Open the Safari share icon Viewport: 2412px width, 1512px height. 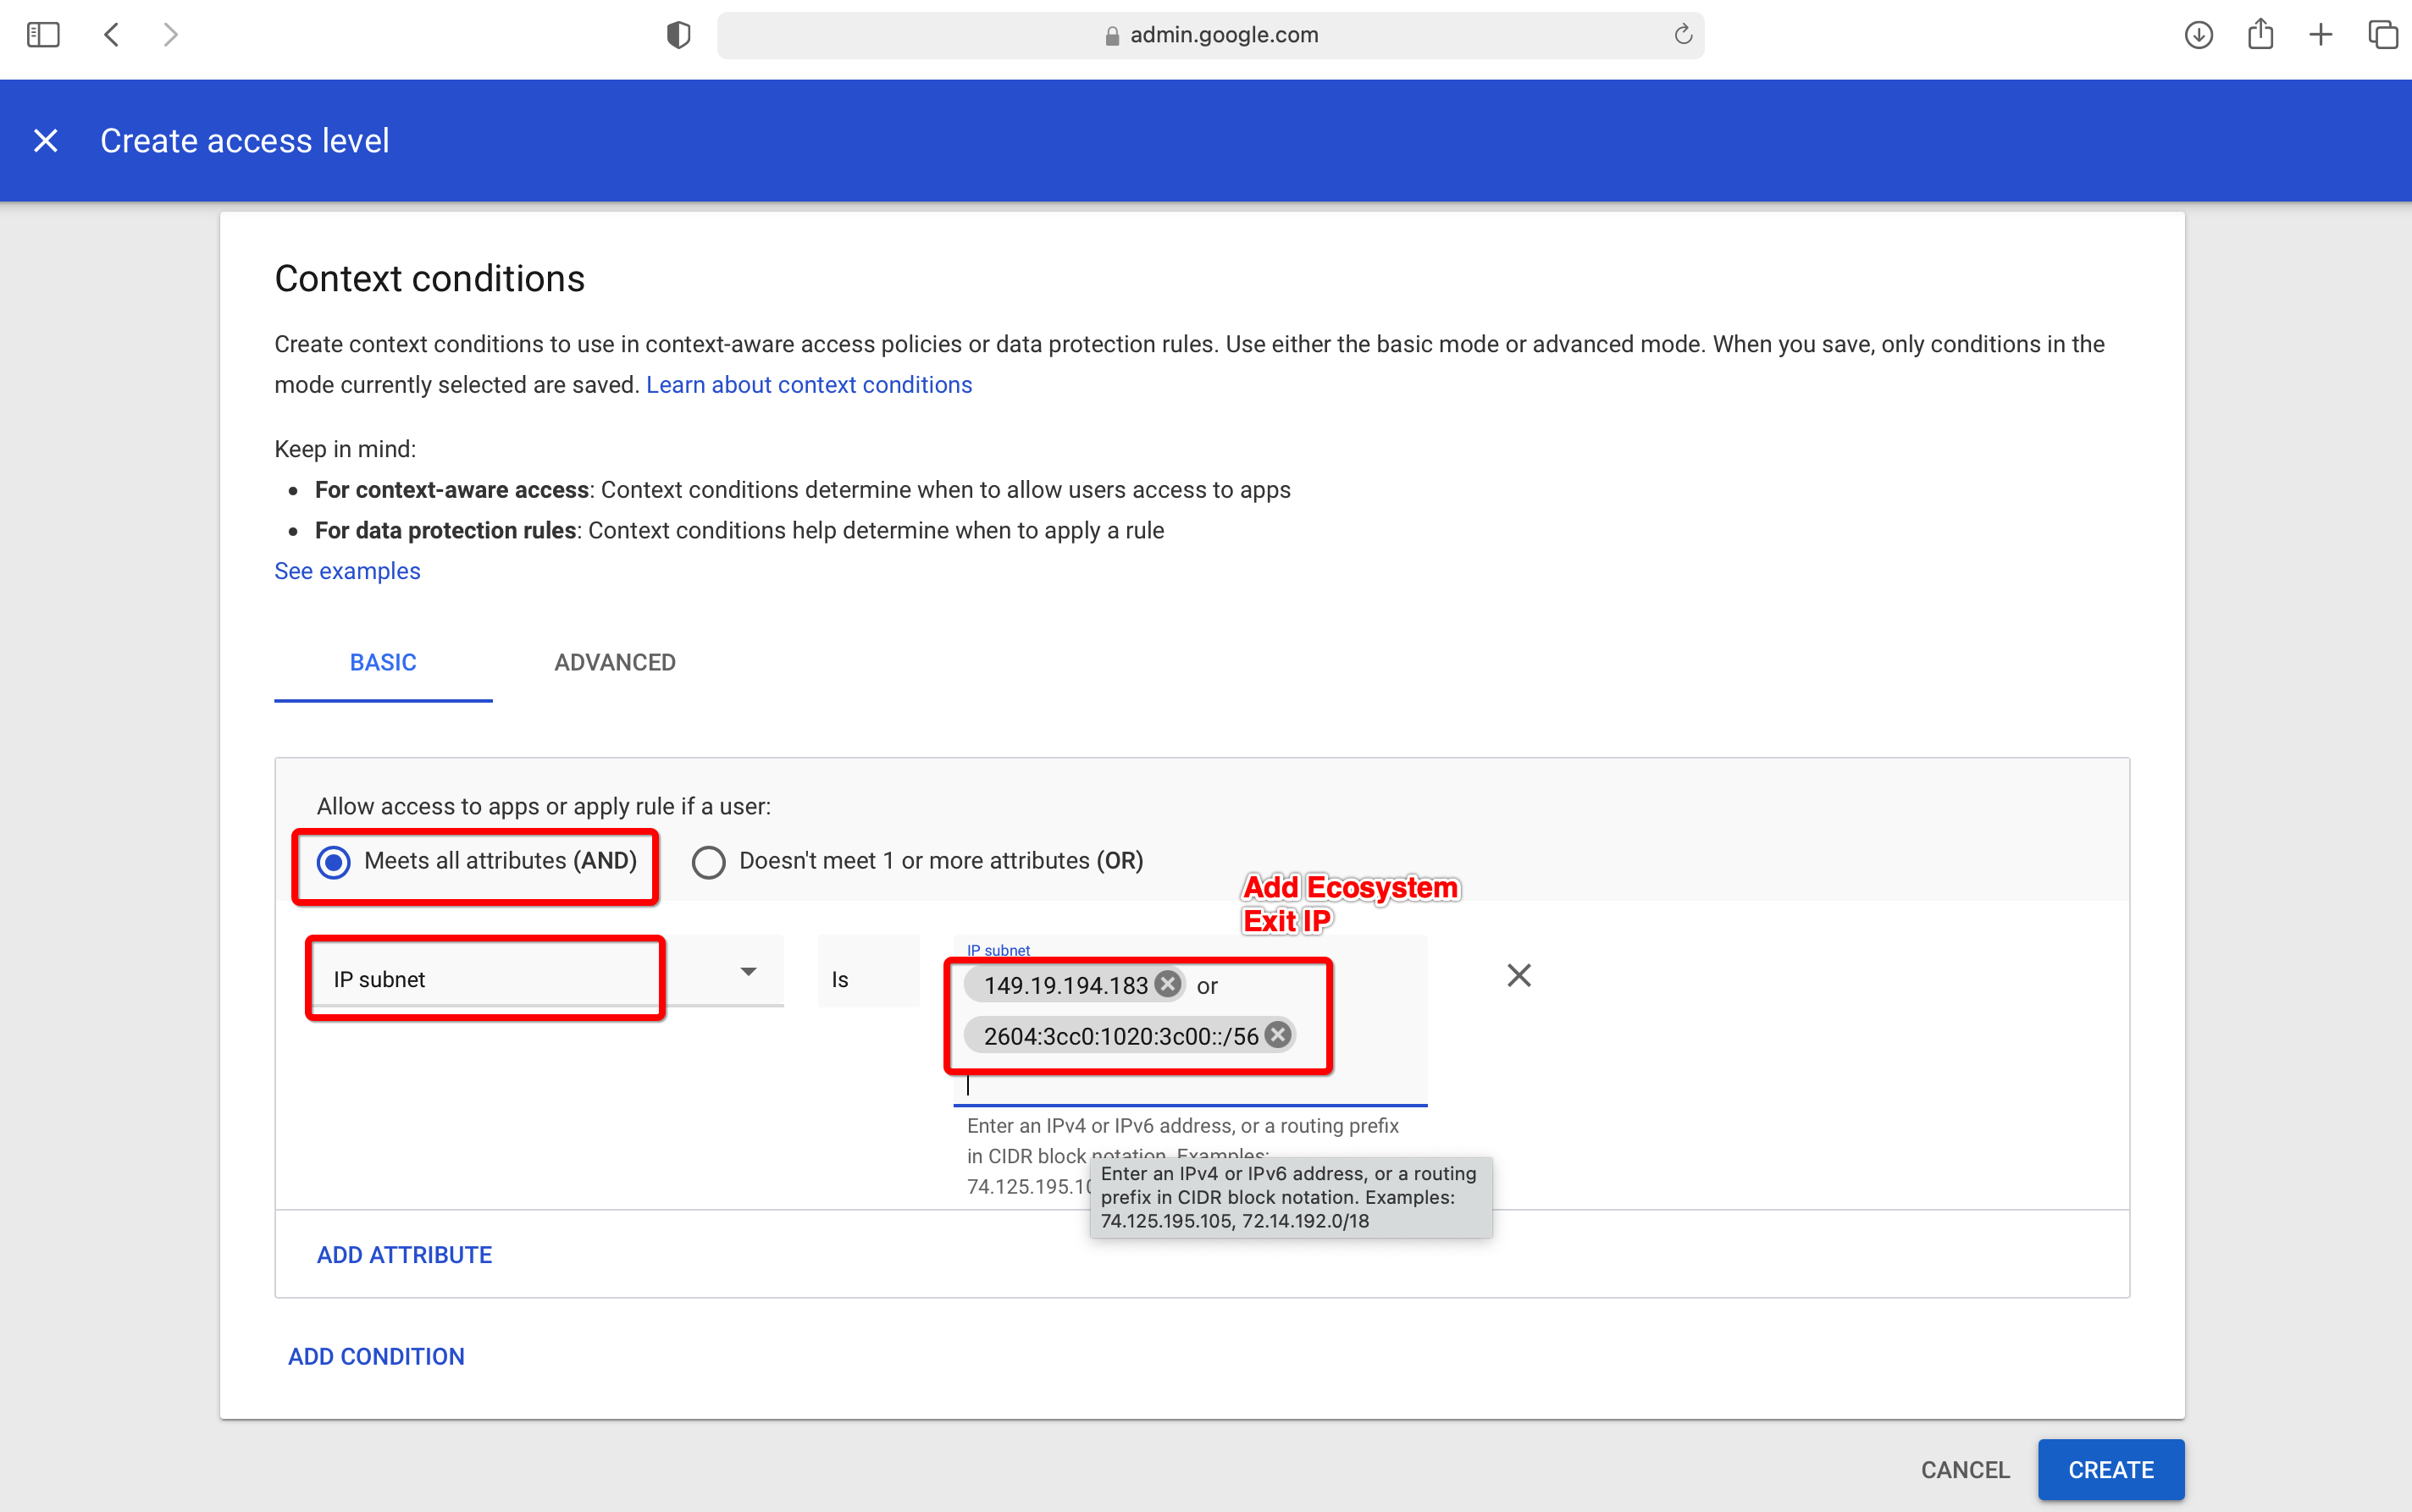point(2260,35)
